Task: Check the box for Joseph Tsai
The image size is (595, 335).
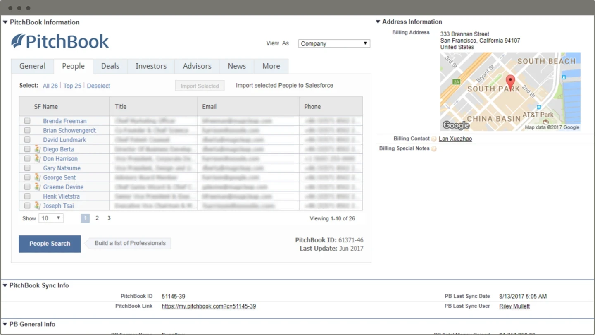Action: click(27, 206)
